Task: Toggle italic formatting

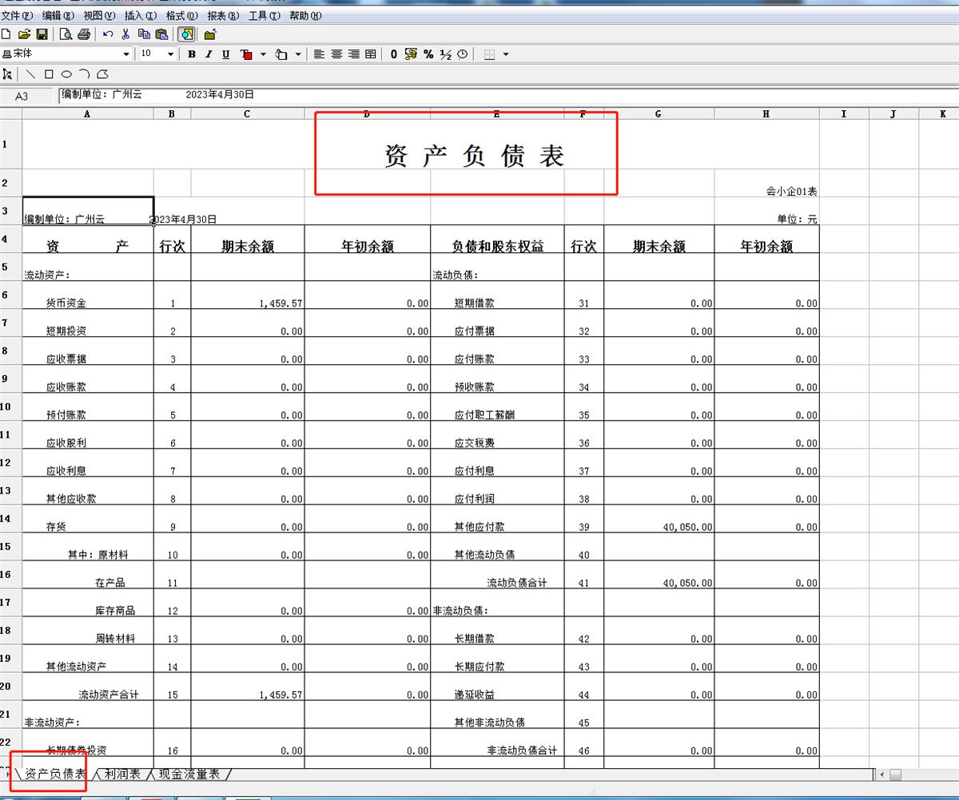Action: tap(209, 54)
